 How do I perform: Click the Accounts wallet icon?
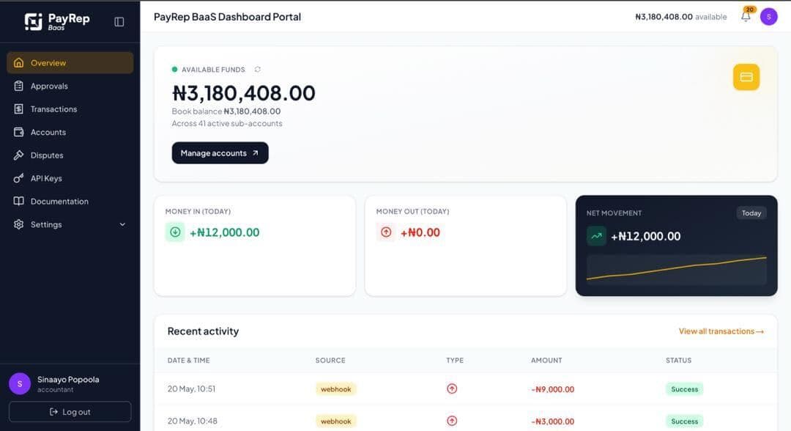point(18,132)
